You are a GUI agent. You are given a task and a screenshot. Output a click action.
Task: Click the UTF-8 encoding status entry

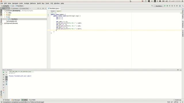pos(176,102)
